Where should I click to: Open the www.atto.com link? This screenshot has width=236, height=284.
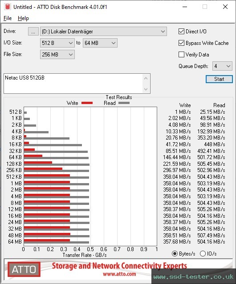[x=119, y=274]
